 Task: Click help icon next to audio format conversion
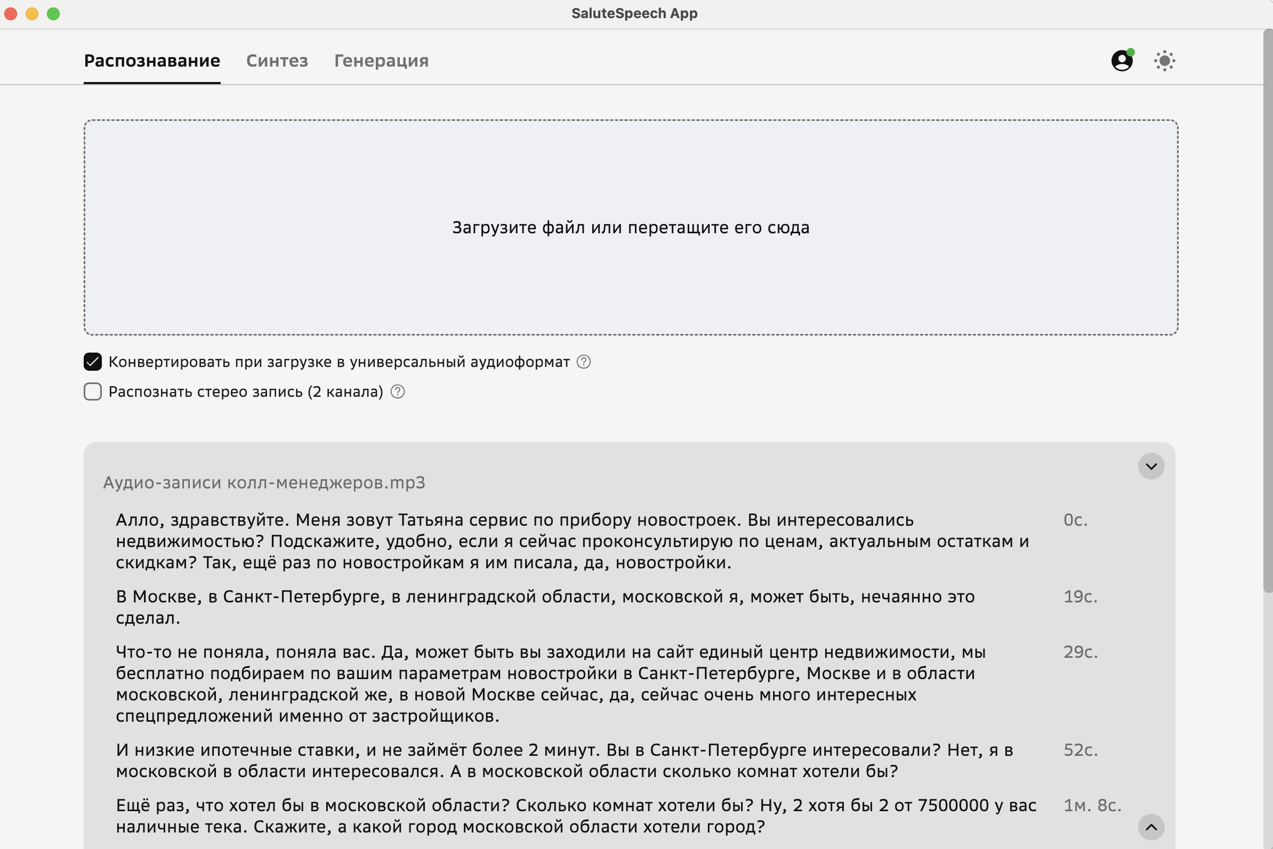pos(583,362)
